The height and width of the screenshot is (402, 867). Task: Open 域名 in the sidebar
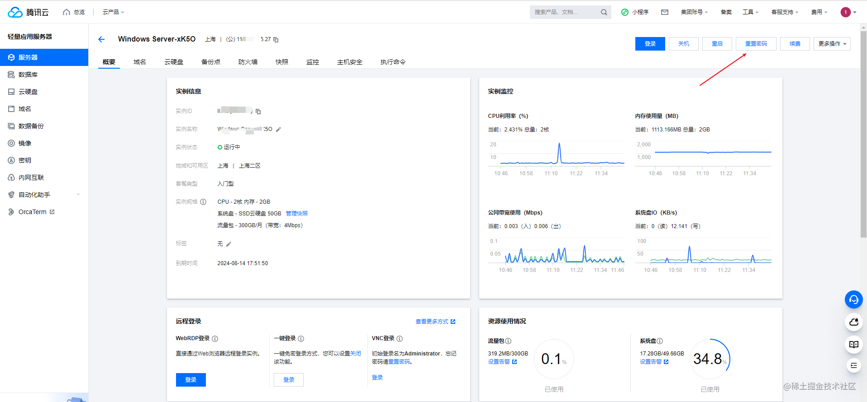[44, 109]
